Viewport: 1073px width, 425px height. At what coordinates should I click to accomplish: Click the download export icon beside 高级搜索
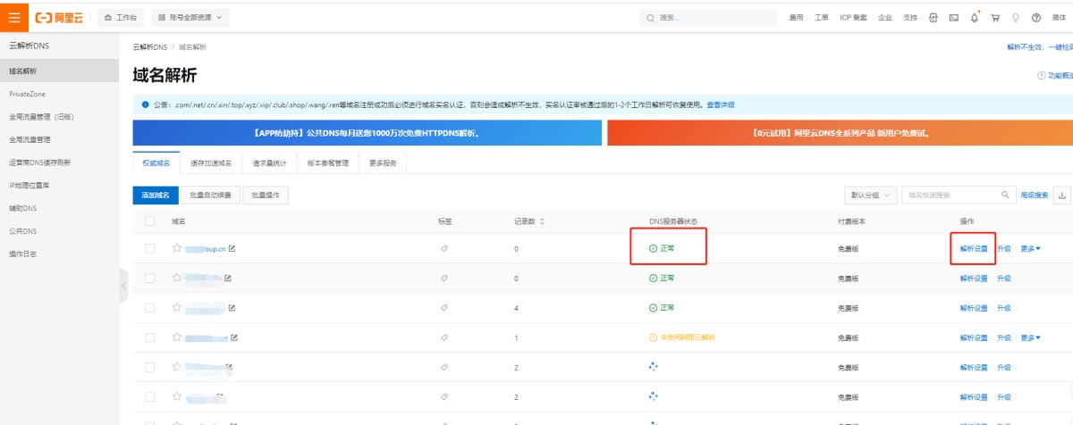point(1062,195)
